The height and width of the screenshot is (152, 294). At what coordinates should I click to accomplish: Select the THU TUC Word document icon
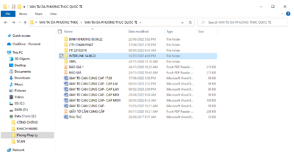[x=66, y=117]
